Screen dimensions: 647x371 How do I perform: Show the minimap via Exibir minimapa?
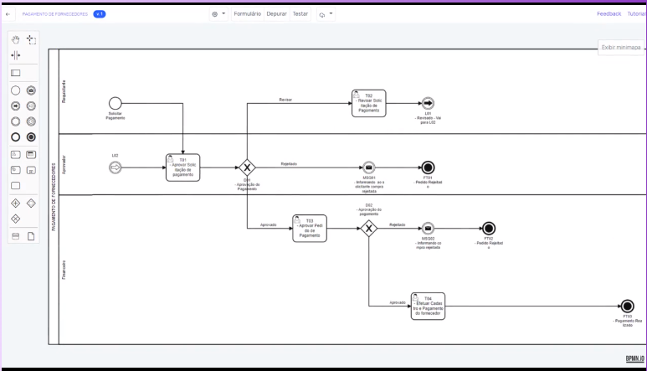620,47
